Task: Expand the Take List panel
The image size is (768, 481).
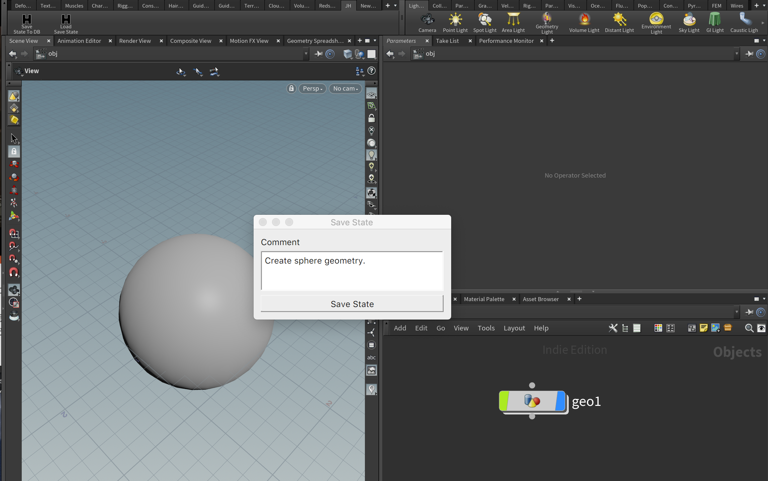Action: [x=448, y=41]
